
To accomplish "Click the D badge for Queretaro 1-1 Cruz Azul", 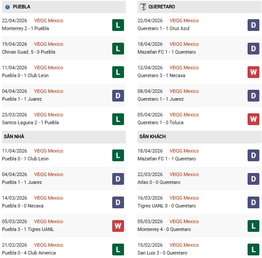I will click(254, 25).
